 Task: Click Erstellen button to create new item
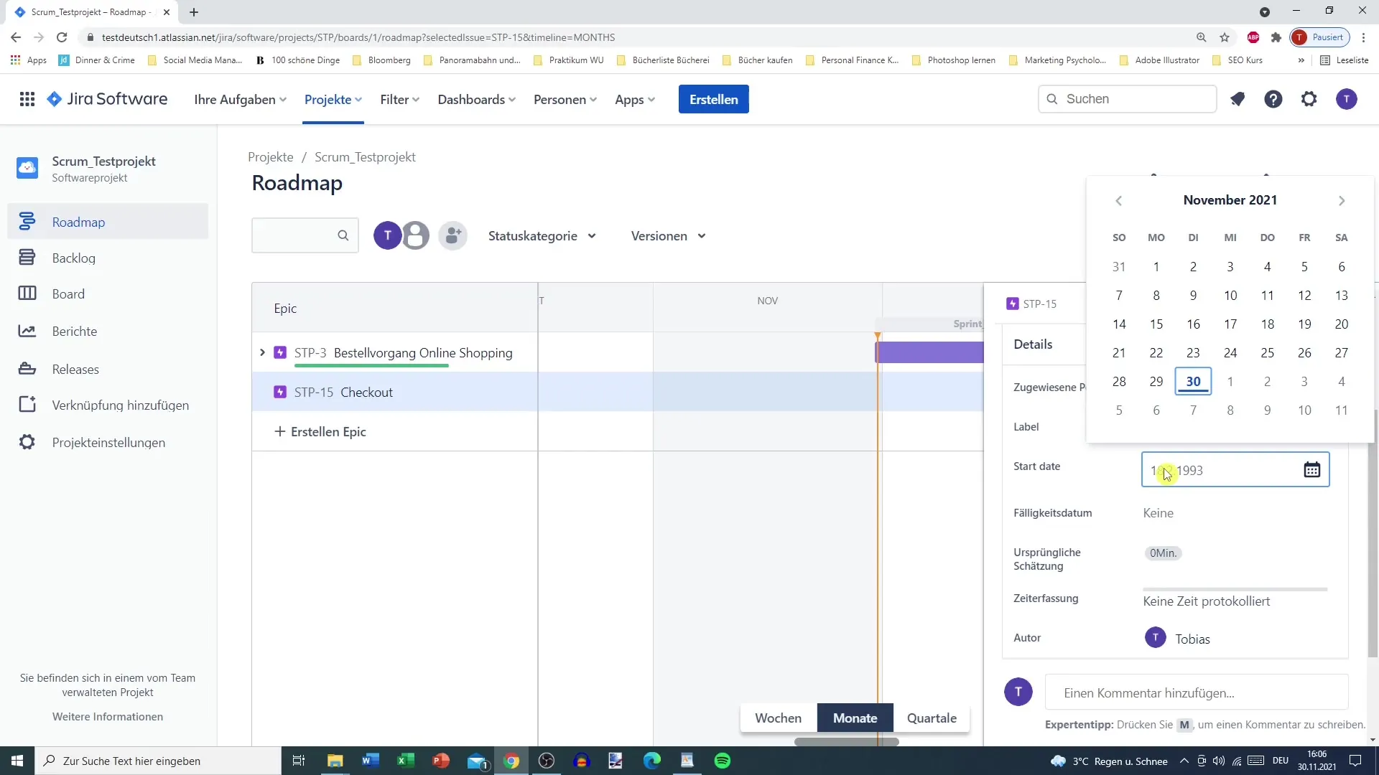click(x=714, y=98)
